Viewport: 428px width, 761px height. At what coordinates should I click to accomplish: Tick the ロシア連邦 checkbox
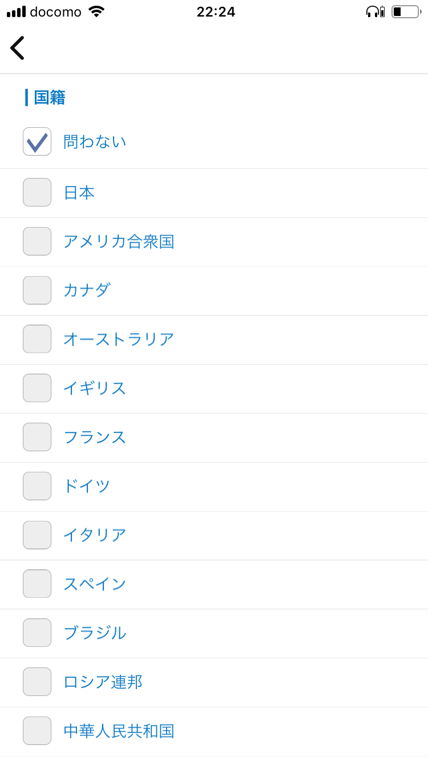pyautogui.click(x=37, y=682)
